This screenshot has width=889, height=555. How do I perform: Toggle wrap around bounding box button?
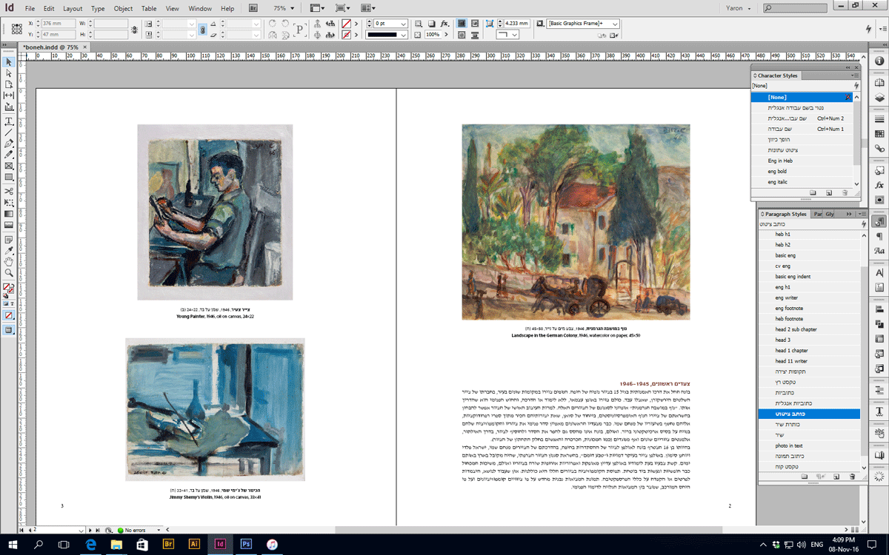coord(476,24)
